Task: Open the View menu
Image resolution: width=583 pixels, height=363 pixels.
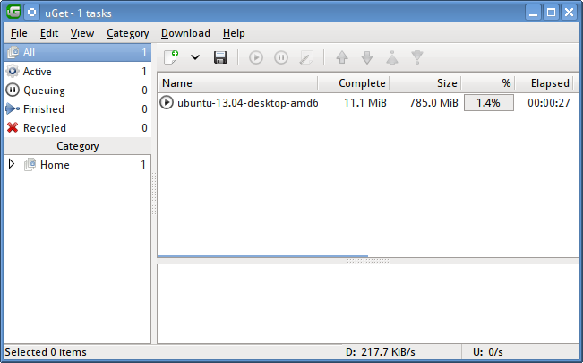Action: (x=82, y=33)
